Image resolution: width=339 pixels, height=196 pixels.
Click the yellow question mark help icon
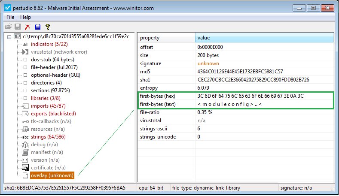click(x=48, y=27)
